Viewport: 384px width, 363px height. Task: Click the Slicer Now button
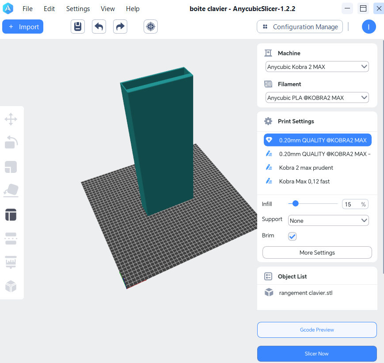point(317,354)
